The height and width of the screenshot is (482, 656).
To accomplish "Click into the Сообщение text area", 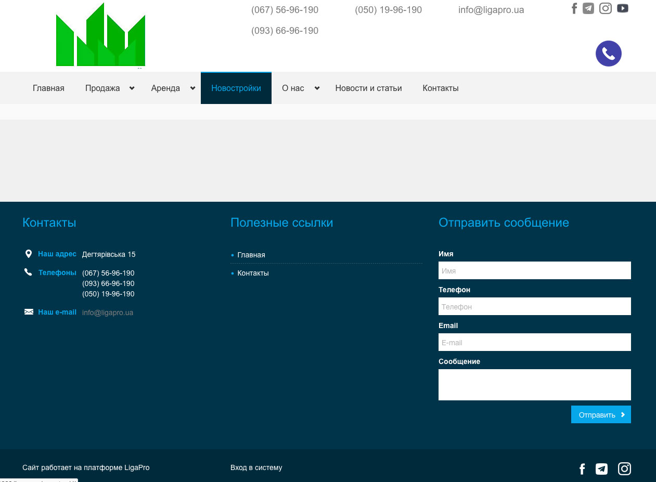I will coord(534,385).
